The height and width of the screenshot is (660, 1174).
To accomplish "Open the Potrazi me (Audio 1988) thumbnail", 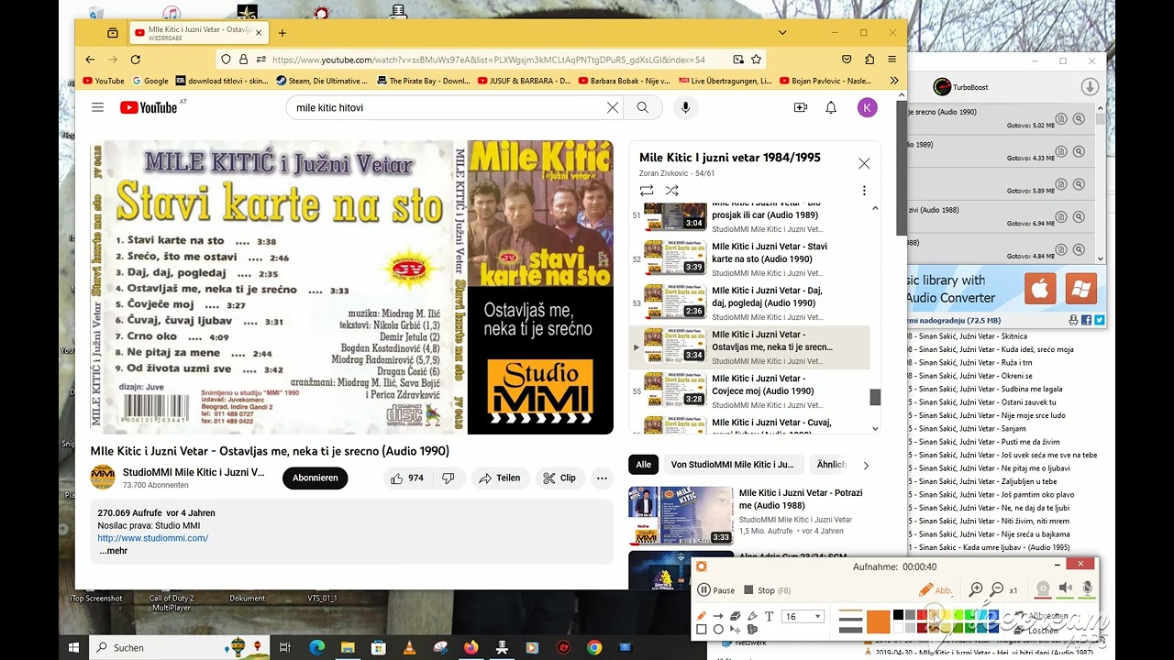I will click(681, 515).
